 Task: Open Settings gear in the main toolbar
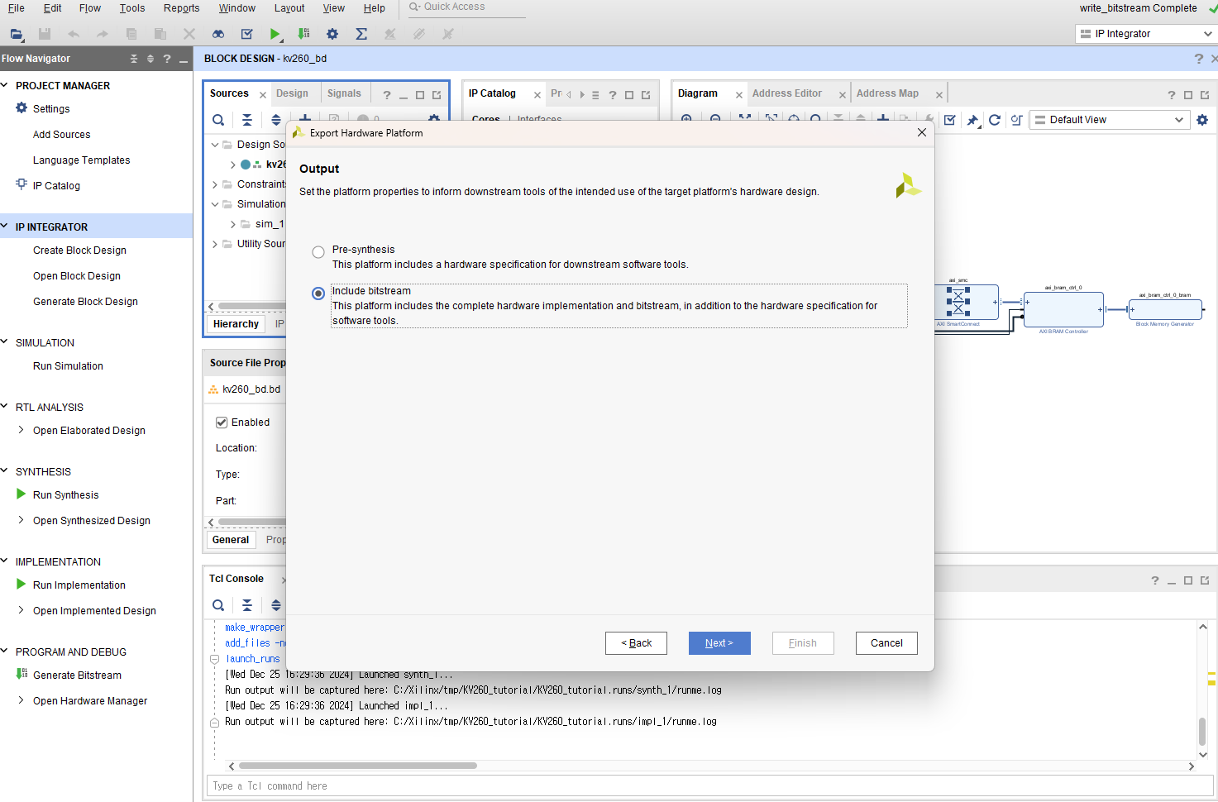click(x=332, y=34)
